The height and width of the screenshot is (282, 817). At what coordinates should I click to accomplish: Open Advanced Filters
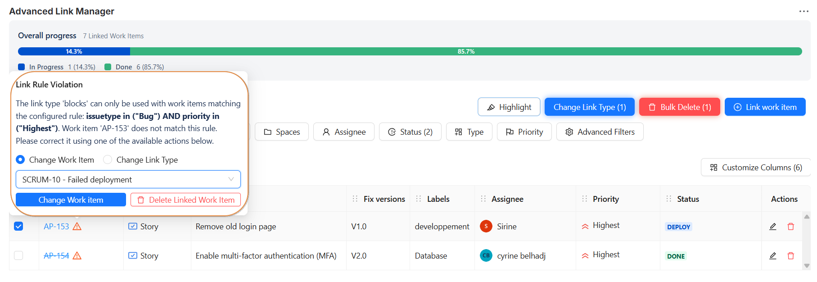(600, 132)
